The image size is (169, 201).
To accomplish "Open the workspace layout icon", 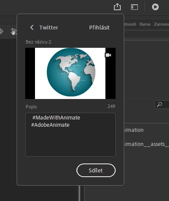I will tap(134, 7).
